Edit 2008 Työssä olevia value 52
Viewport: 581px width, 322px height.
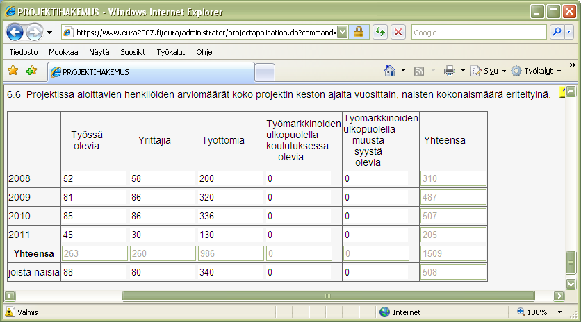pos(95,178)
